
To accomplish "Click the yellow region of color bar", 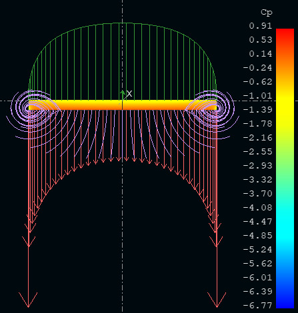I will pyautogui.click(x=285, y=107).
